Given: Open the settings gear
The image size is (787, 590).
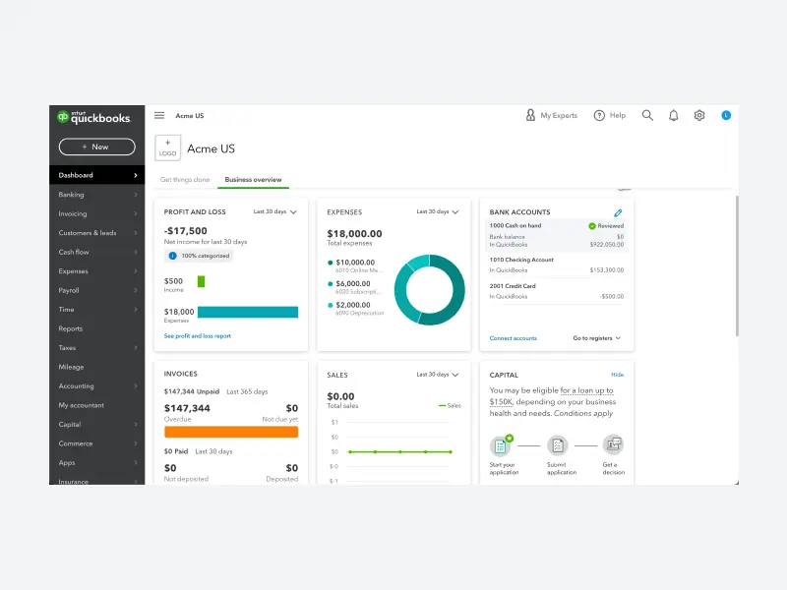Looking at the screenshot, I should [x=699, y=115].
